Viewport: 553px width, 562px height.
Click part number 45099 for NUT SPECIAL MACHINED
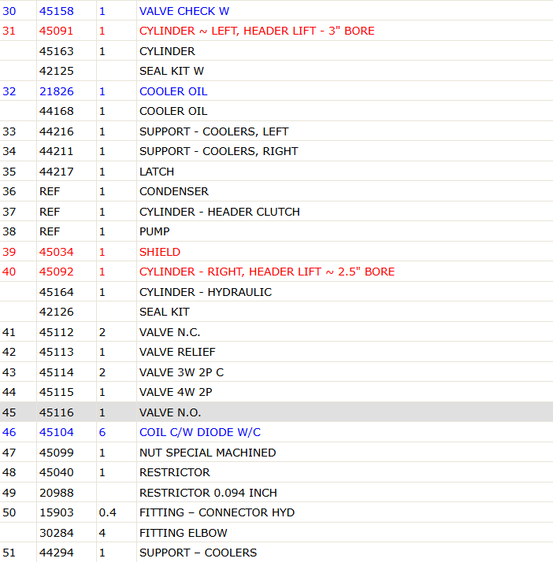pyautogui.click(x=56, y=453)
